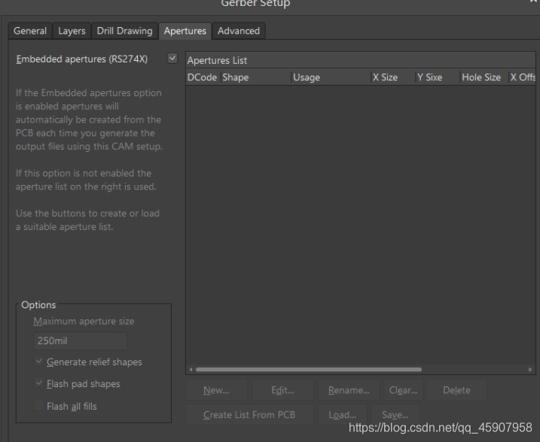Click the Delete aperture button

pyautogui.click(x=456, y=390)
